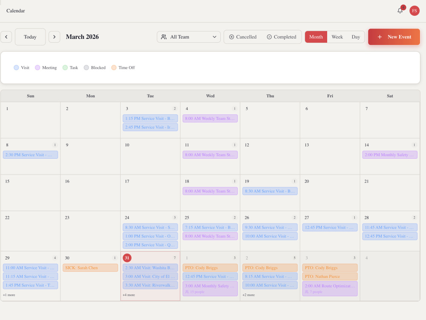Select empty day cell March 16
The image size is (426, 320).
tap(90, 193)
